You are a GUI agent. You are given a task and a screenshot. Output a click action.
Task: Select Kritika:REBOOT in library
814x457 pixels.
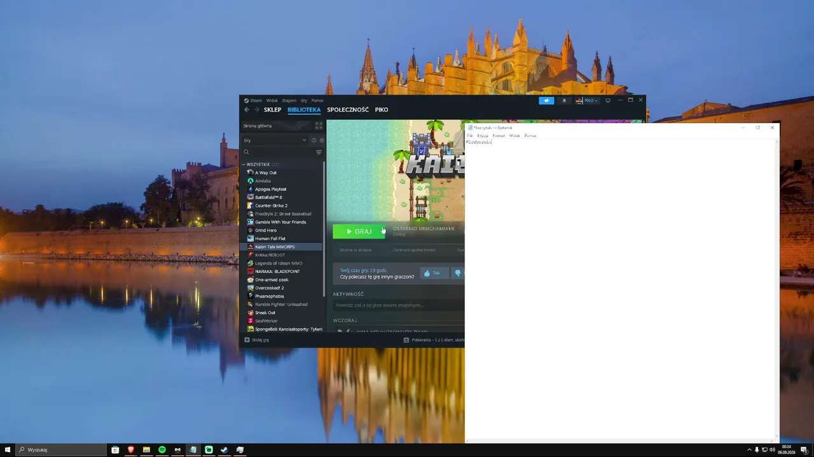(282, 255)
